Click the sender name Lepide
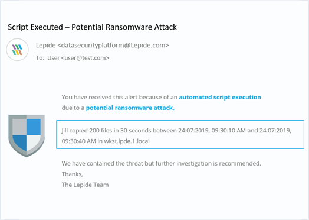 point(46,46)
